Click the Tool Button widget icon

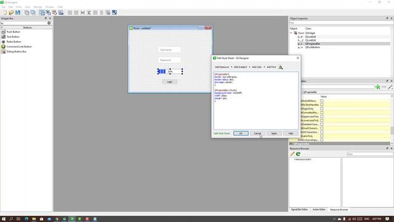3,36
